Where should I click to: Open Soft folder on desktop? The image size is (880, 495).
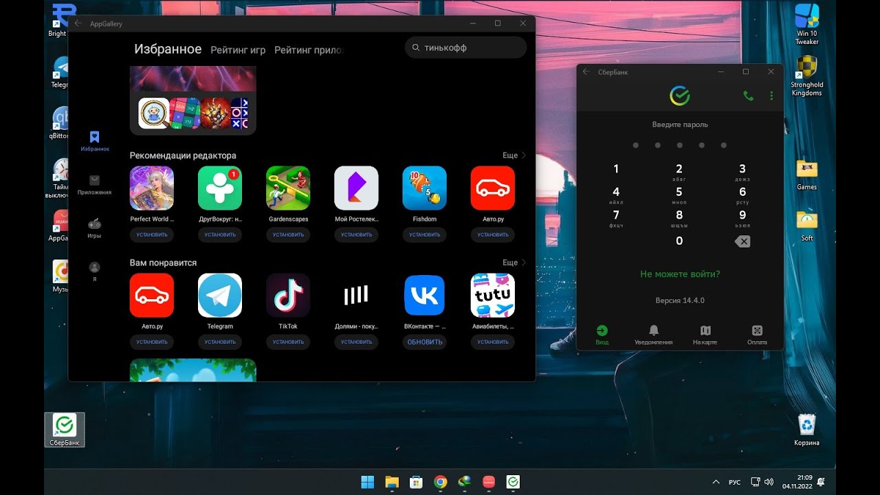tap(807, 225)
